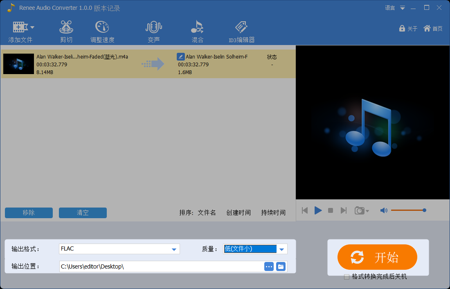Open the 混合 mix tool
Screen dimensions: 450x289
(x=198, y=32)
